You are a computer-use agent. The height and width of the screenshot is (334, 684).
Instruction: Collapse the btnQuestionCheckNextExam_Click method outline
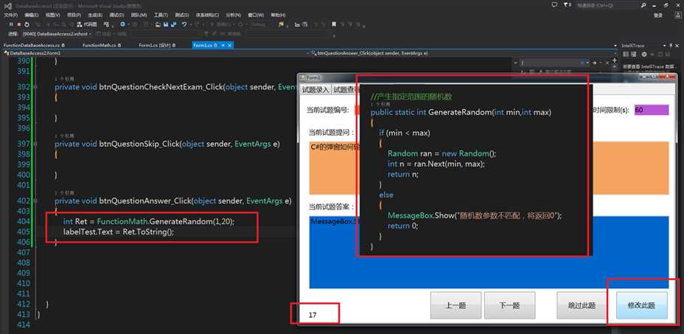point(35,87)
